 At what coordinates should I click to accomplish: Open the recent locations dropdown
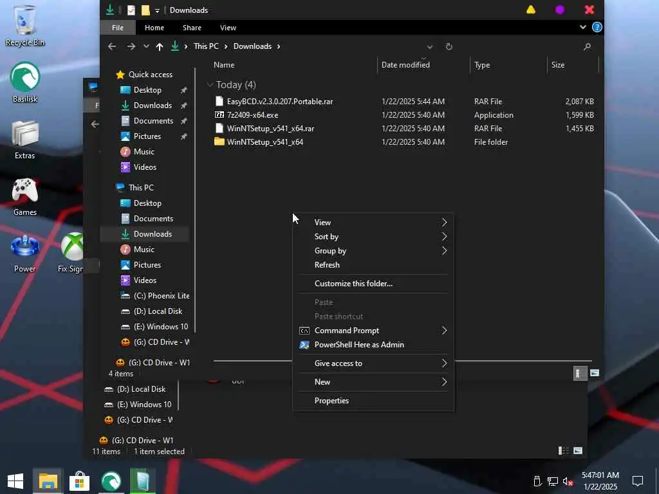146,46
